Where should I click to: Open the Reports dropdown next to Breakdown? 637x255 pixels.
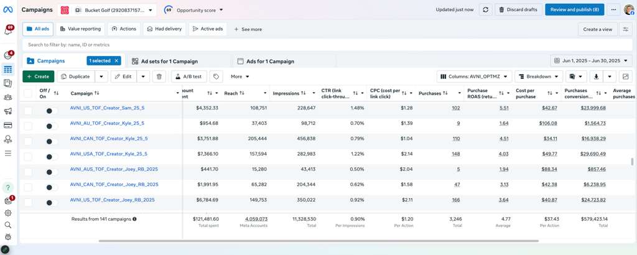pyautogui.click(x=577, y=76)
